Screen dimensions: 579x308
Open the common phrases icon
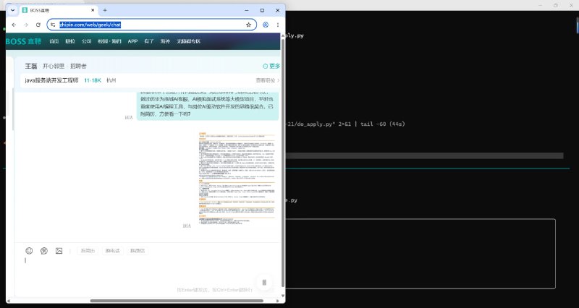point(44,251)
